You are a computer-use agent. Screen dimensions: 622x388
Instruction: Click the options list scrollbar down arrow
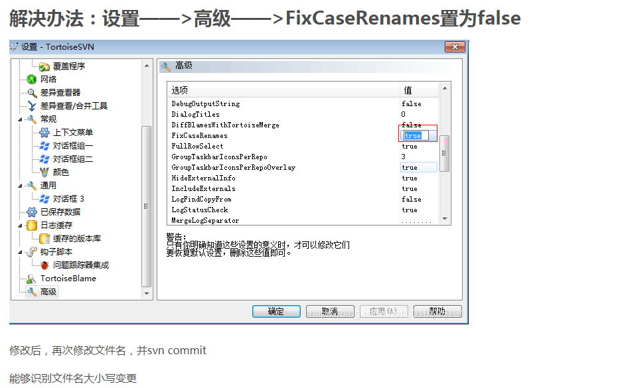coord(445,219)
